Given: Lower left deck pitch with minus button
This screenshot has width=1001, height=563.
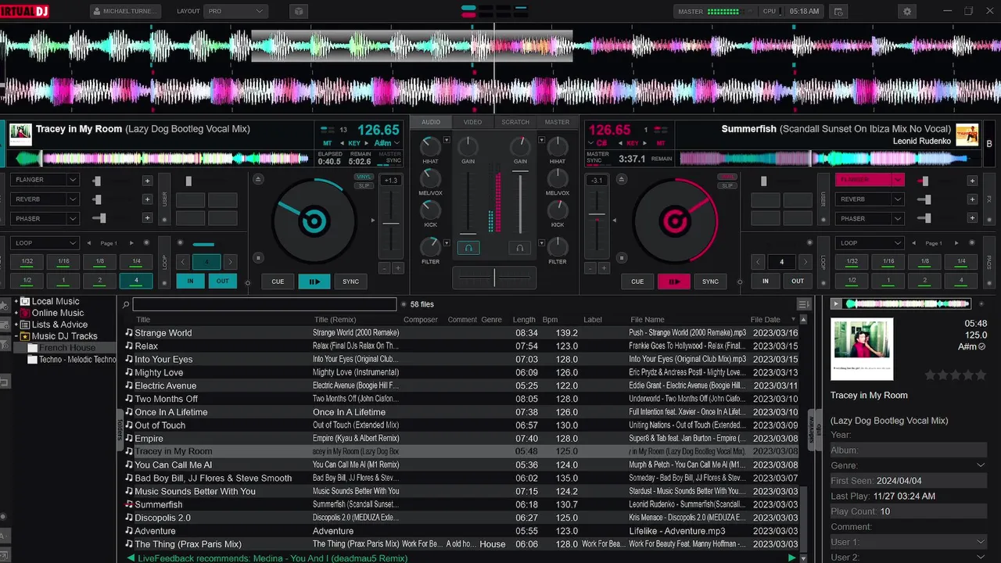Looking at the screenshot, I should point(384,268).
